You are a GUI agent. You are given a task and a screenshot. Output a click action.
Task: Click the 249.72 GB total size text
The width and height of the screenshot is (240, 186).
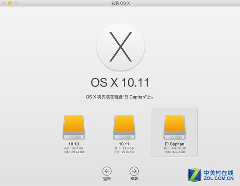(175, 148)
